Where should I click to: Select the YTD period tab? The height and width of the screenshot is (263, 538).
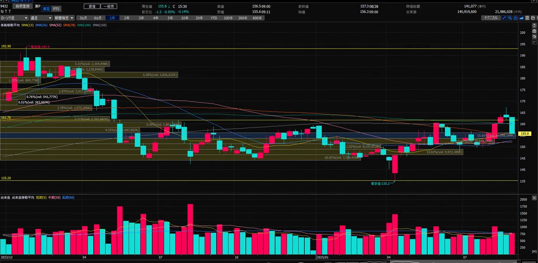click(x=214, y=18)
